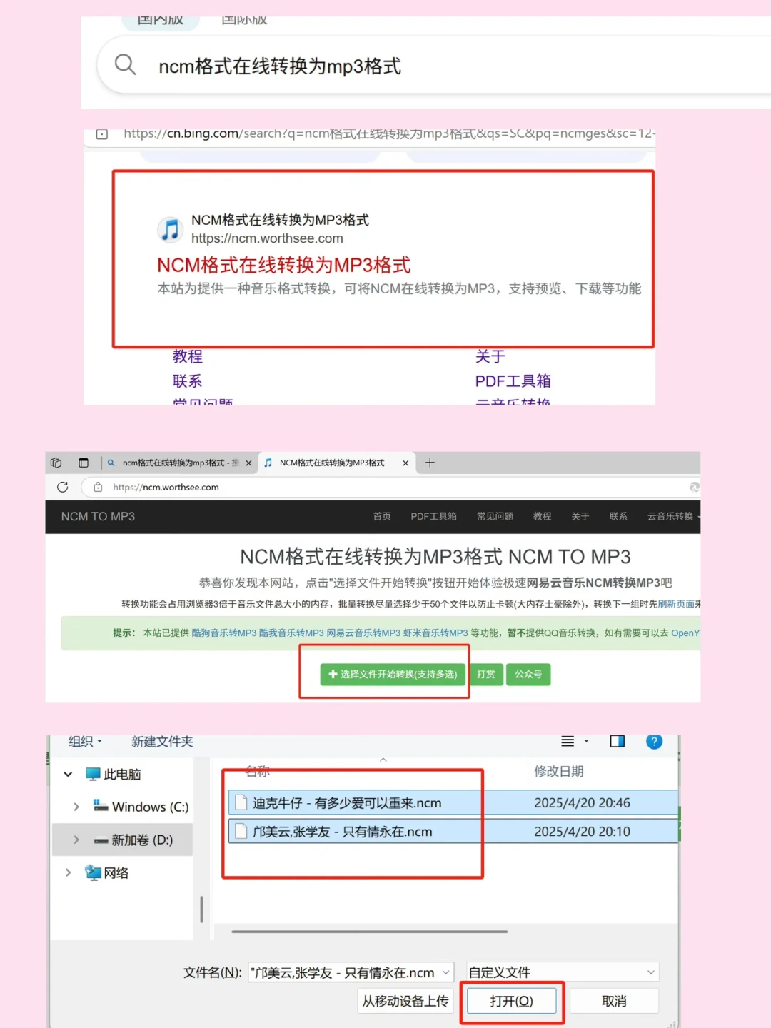771x1028 pixels.
Task: Select file 邝美云,张学友 - 只有情永在.ncm
Action: point(453,832)
